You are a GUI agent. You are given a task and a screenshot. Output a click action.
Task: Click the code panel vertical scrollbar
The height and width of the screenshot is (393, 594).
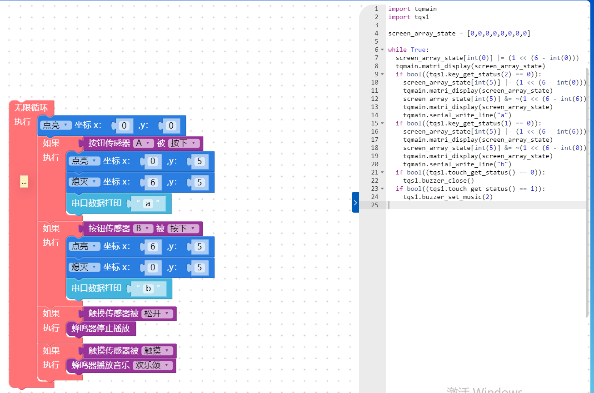tap(587, 193)
